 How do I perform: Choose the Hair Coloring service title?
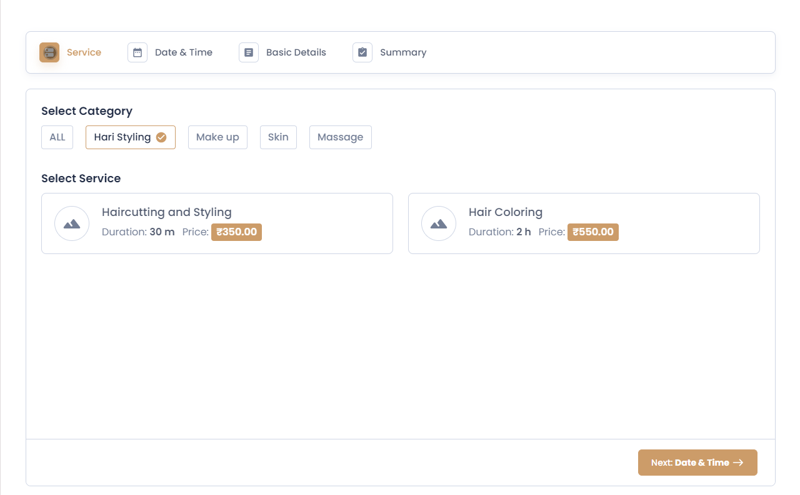[x=505, y=212]
